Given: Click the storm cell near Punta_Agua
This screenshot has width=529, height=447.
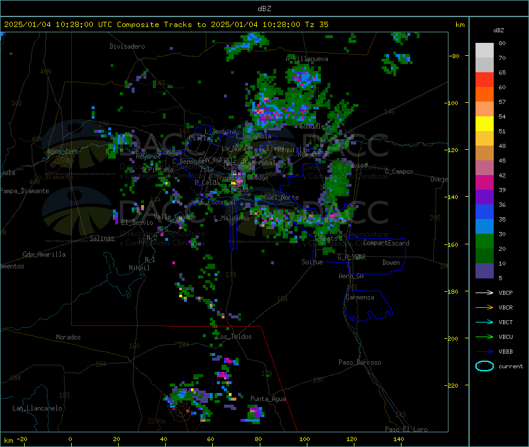Looking at the screenshot, I should click(253, 414).
